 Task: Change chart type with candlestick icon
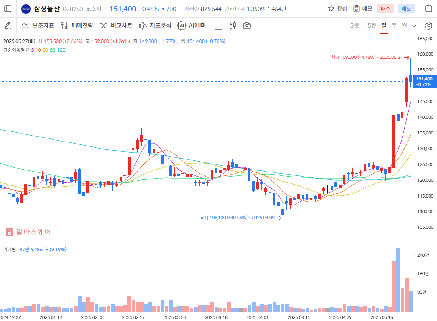pos(233,26)
